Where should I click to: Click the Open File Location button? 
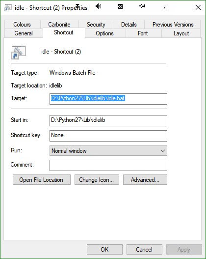[x=42, y=180]
